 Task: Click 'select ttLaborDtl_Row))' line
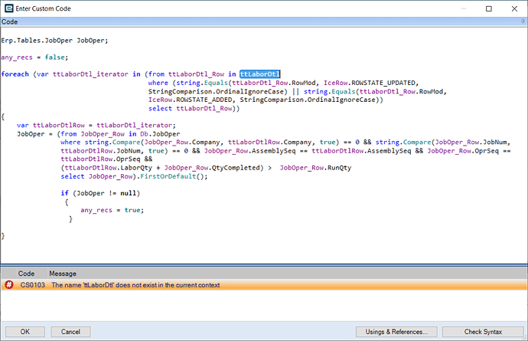194,108
